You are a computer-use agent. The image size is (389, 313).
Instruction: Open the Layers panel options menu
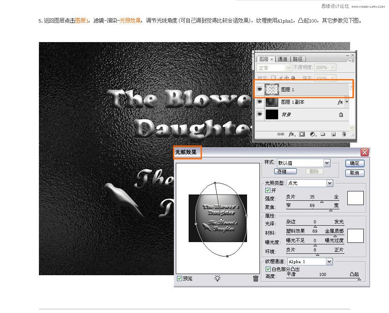tap(352, 60)
